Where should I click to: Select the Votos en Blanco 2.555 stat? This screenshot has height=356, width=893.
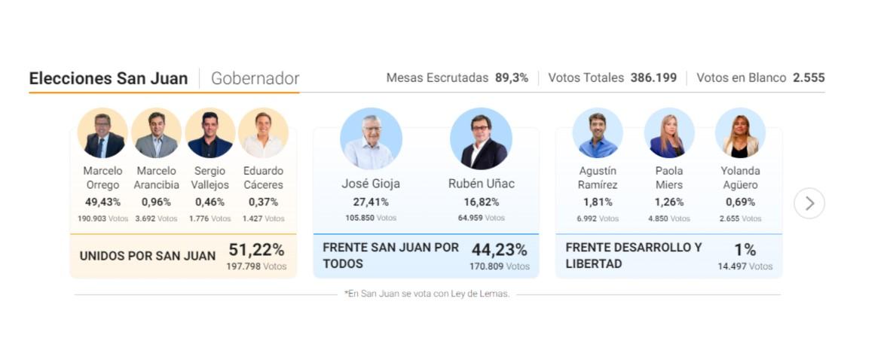point(760,78)
